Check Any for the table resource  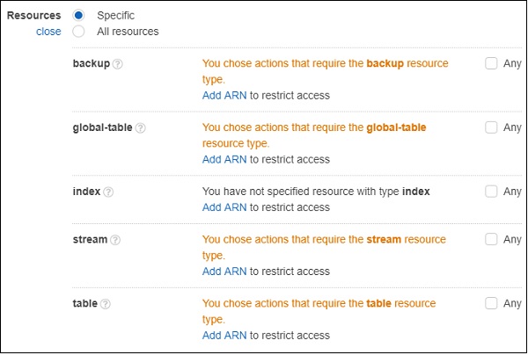[x=492, y=303]
